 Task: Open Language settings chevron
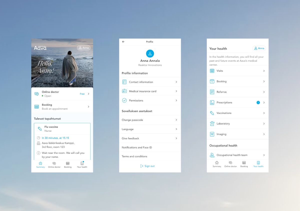[x=176, y=129]
